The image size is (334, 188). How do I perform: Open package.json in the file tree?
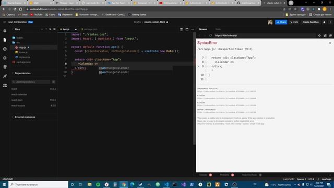23,62
